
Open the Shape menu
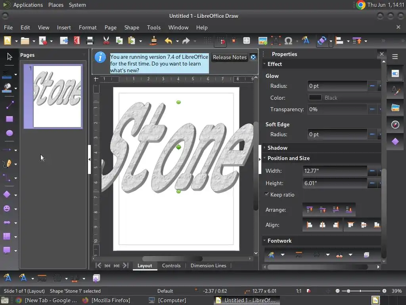coord(132,27)
